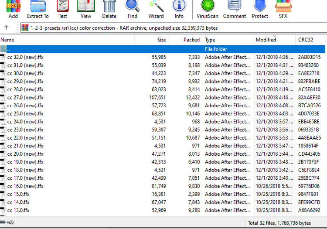Image resolution: width=327 pixels, height=229 pixels.
Task: Sort by Modified column header
Action: coord(273,40)
